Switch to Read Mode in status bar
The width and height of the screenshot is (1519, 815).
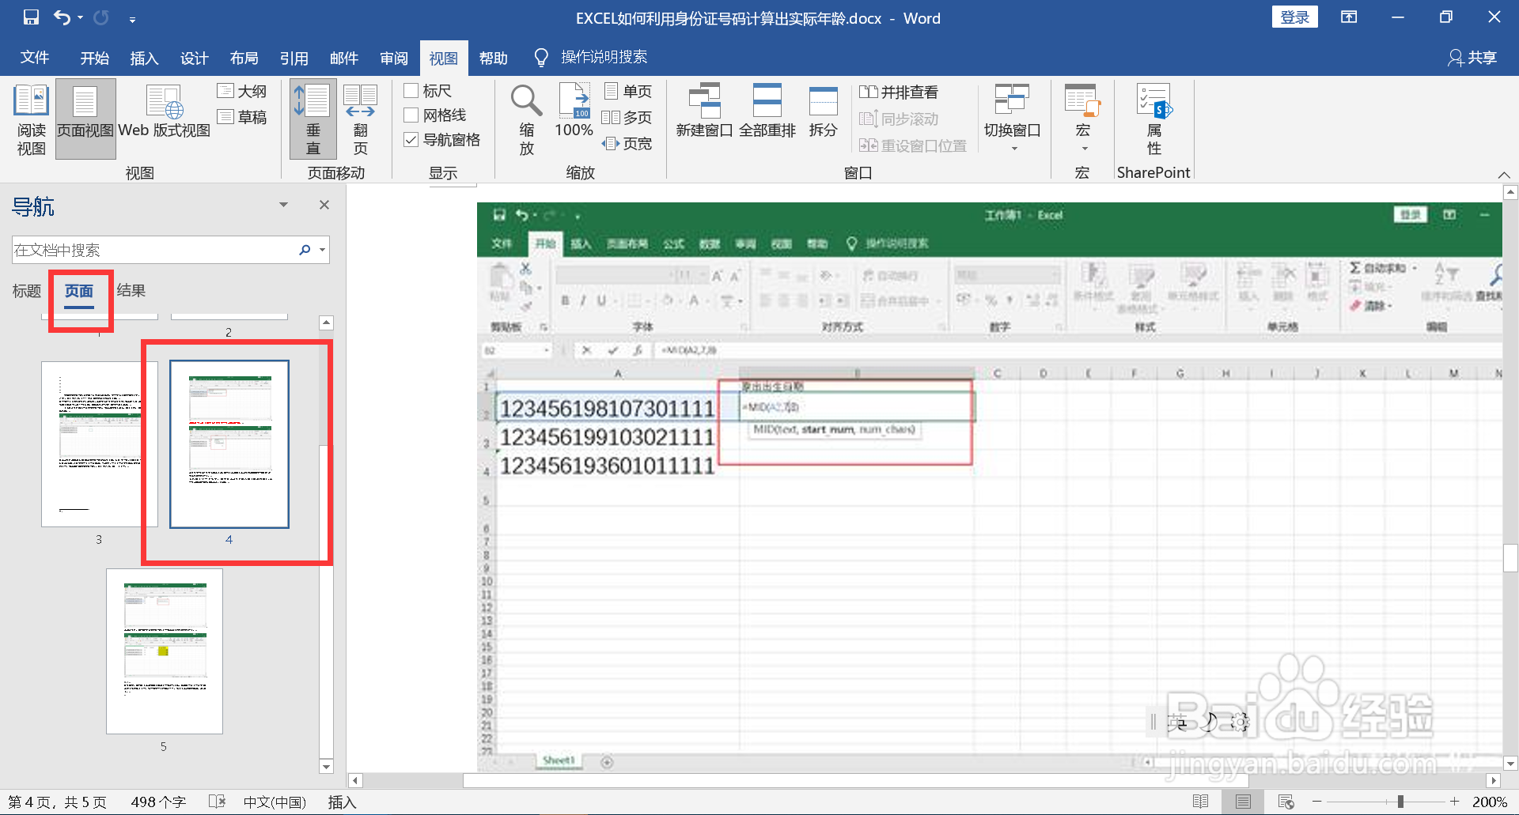tap(1200, 802)
